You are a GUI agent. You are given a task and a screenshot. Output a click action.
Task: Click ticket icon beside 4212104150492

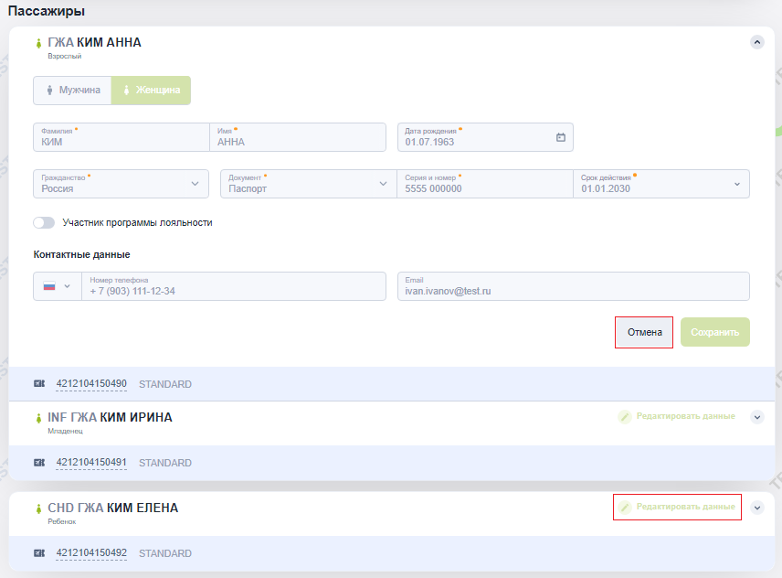[39, 552]
